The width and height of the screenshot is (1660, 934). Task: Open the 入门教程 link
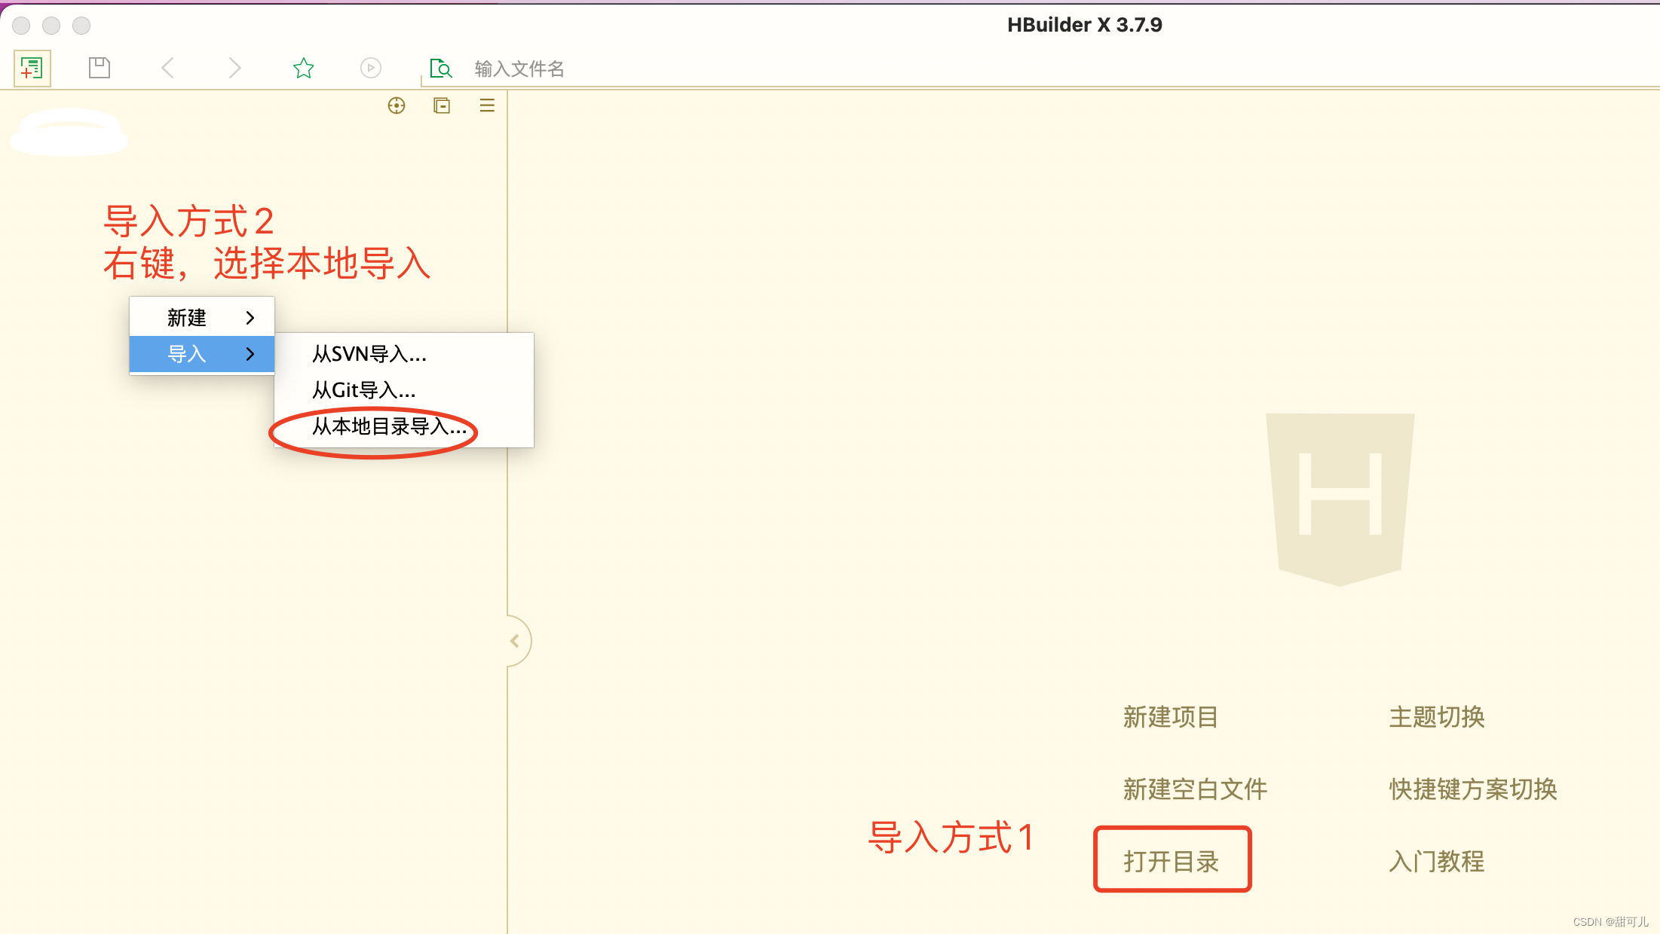point(1437,861)
